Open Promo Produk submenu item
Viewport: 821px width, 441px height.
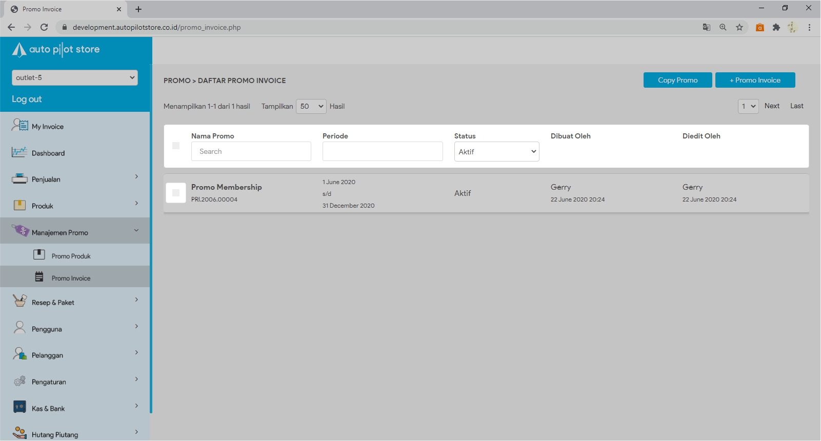pos(71,256)
